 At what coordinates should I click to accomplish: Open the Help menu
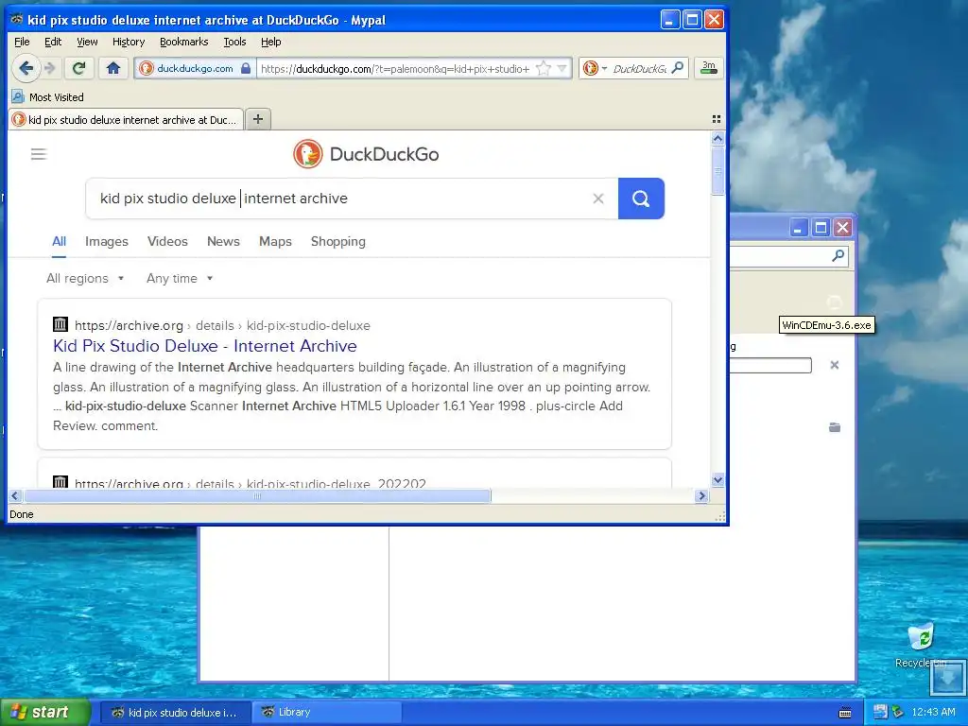[271, 42]
